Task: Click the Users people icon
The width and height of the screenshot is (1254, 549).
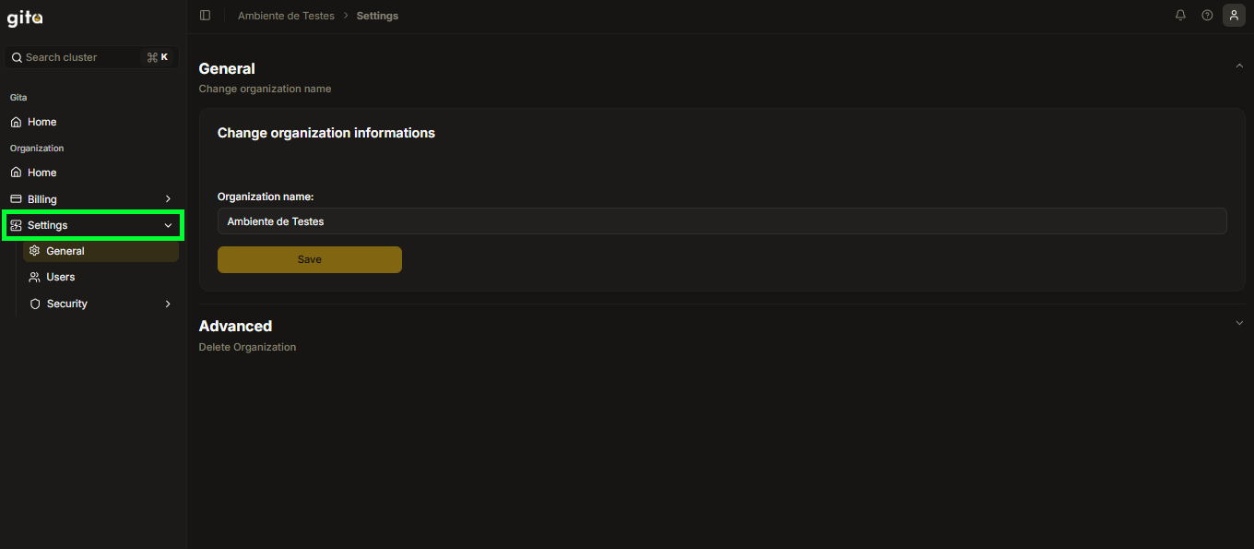Action: 35,277
